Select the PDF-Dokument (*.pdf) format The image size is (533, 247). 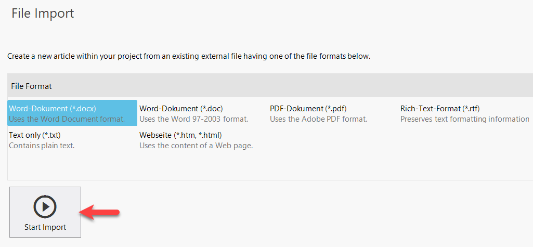click(308, 109)
